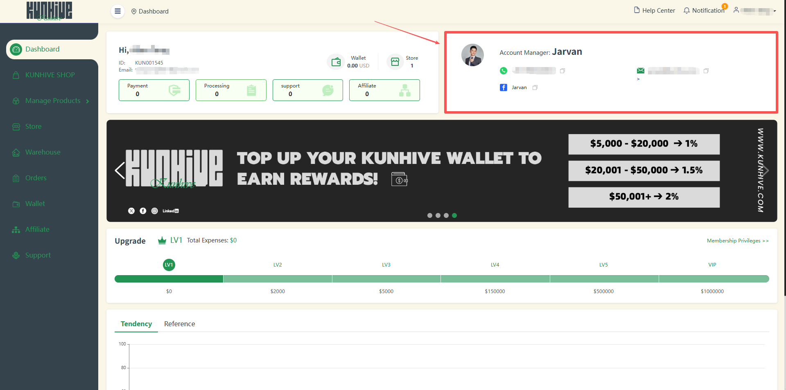Image resolution: width=786 pixels, height=390 pixels.
Task: Open the user account dropdown
Action: tap(755, 11)
